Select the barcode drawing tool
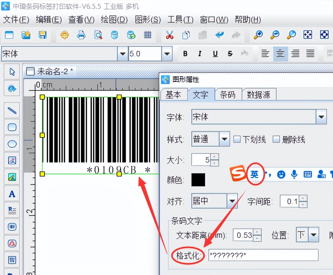Screen dimensions: 333x275 point(12,227)
